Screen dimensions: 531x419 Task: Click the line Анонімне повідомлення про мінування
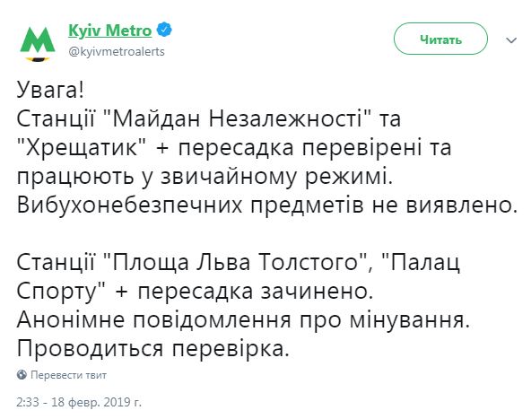(243, 320)
